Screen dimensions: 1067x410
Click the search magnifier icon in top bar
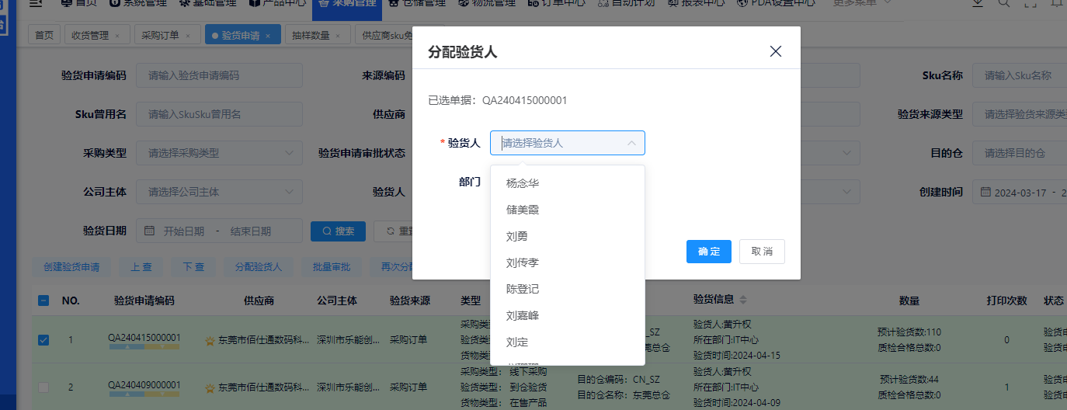click(x=1003, y=3)
